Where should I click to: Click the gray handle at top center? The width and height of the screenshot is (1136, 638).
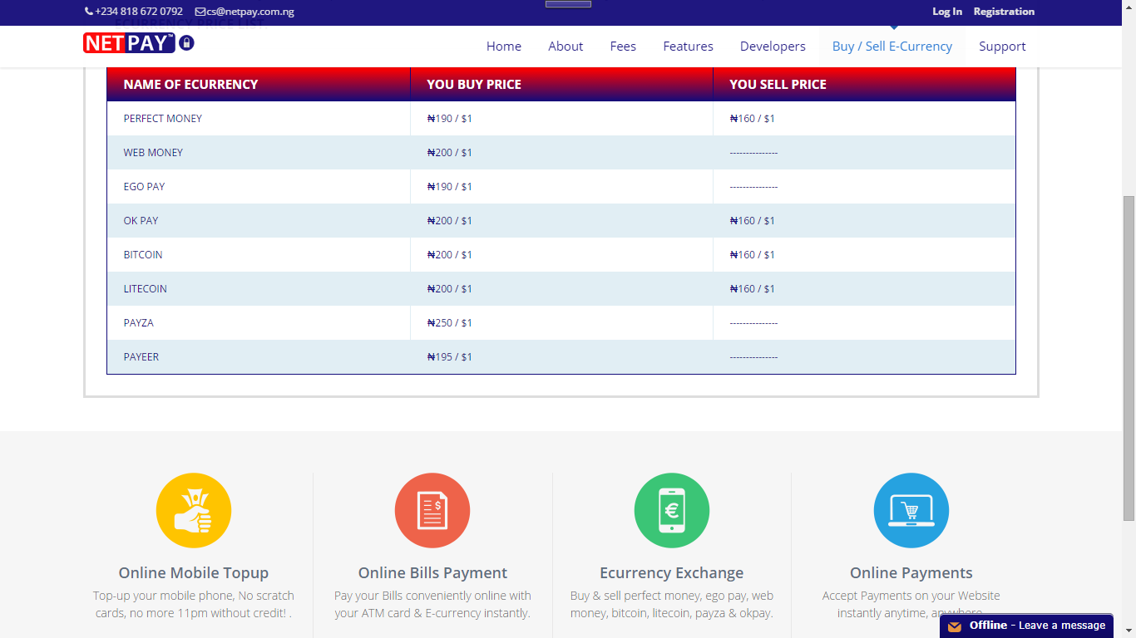pyautogui.click(x=568, y=3)
